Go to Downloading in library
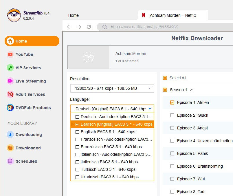The height and width of the screenshot is (196, 233). coord(28,135)
